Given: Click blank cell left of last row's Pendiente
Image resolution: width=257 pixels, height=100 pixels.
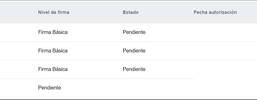Looking at the screenshot, I should pyautogui.click(x=19, y=88).
